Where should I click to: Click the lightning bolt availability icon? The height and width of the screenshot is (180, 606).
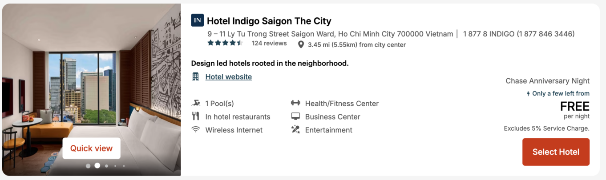(529, 94)
